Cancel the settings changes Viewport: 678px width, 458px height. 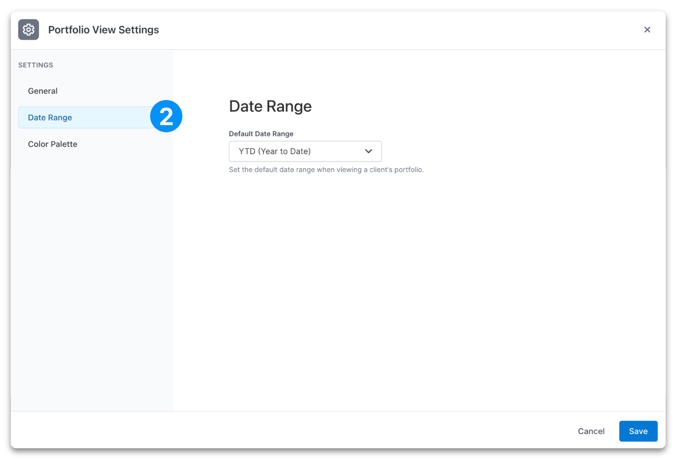point(591,431)
